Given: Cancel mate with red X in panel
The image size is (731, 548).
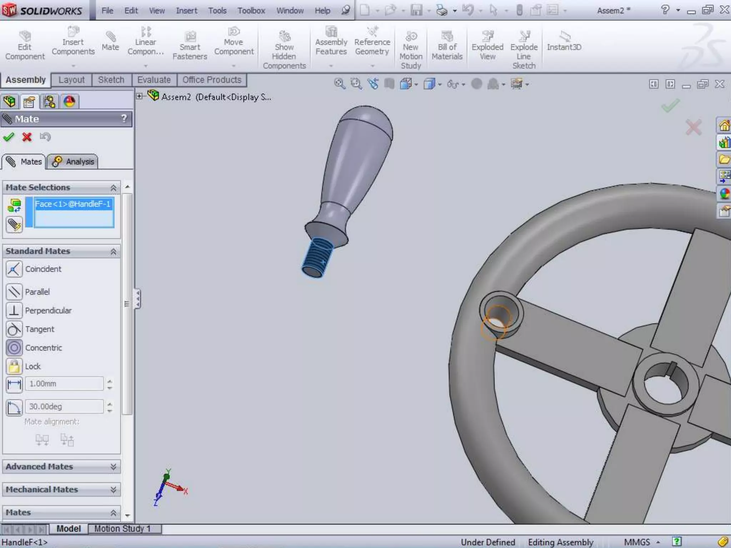Looking at the screenshot, I should [27, 137].
